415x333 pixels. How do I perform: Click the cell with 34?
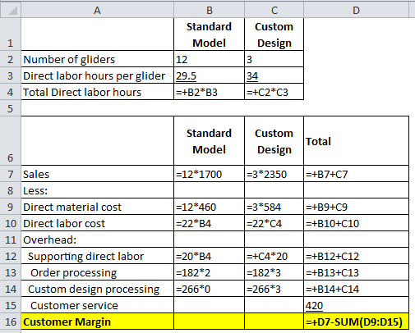click(x=274, y=75)
